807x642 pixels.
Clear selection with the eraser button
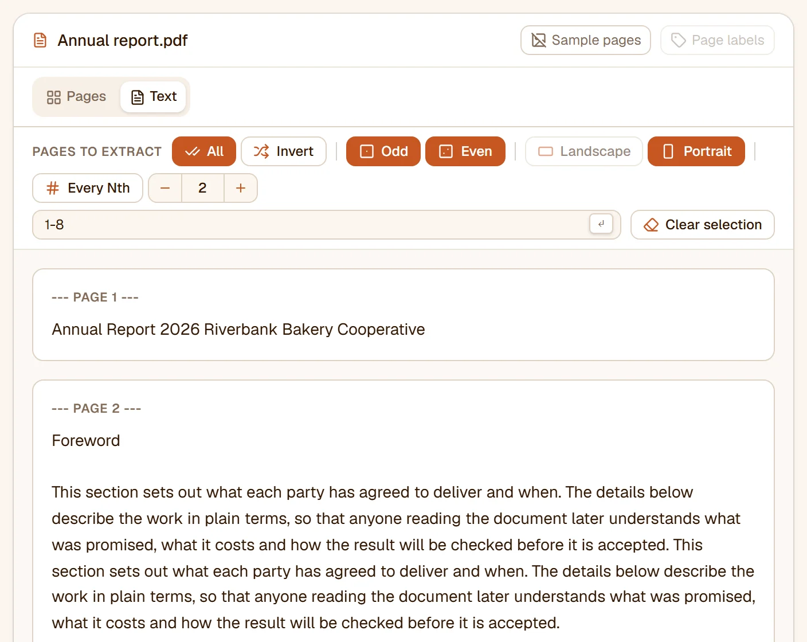pos(703,225)
